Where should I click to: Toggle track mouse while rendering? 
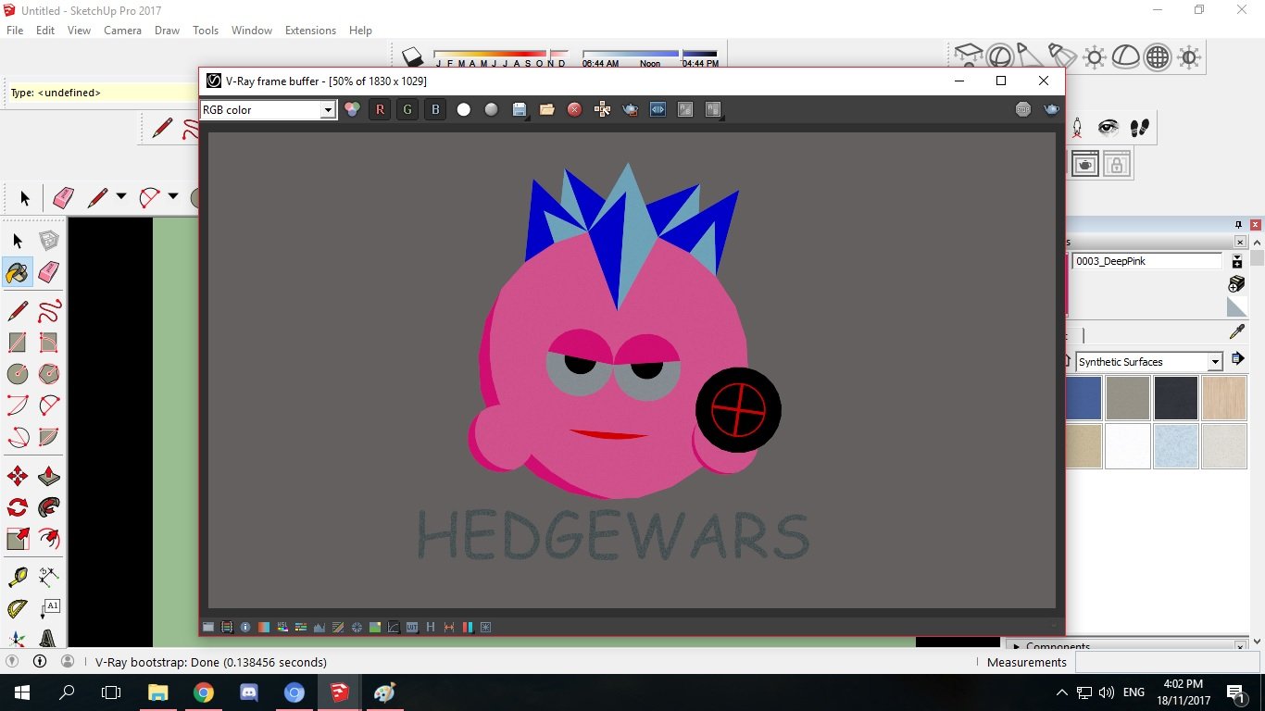(x=602, y=109)
